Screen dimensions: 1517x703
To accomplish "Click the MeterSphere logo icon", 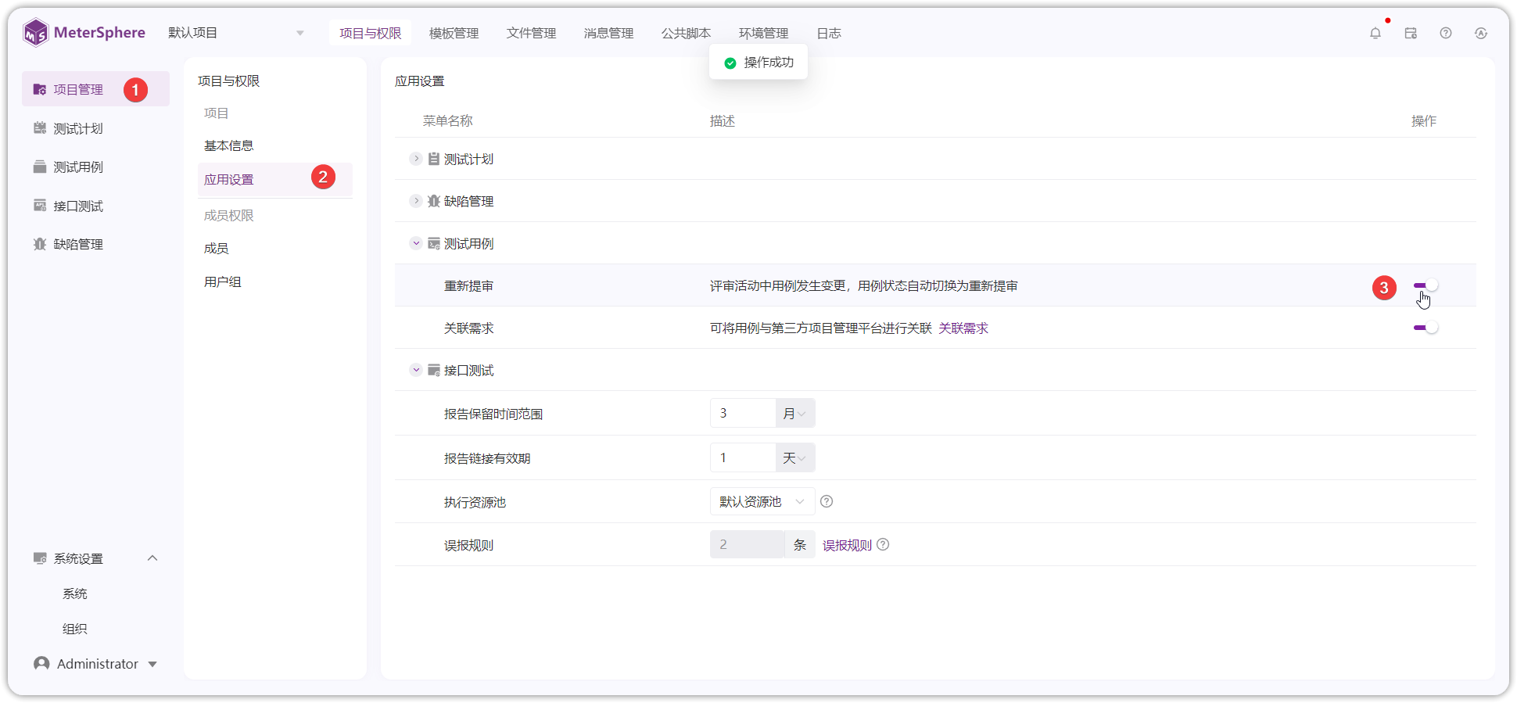I will tap(36, 33).
